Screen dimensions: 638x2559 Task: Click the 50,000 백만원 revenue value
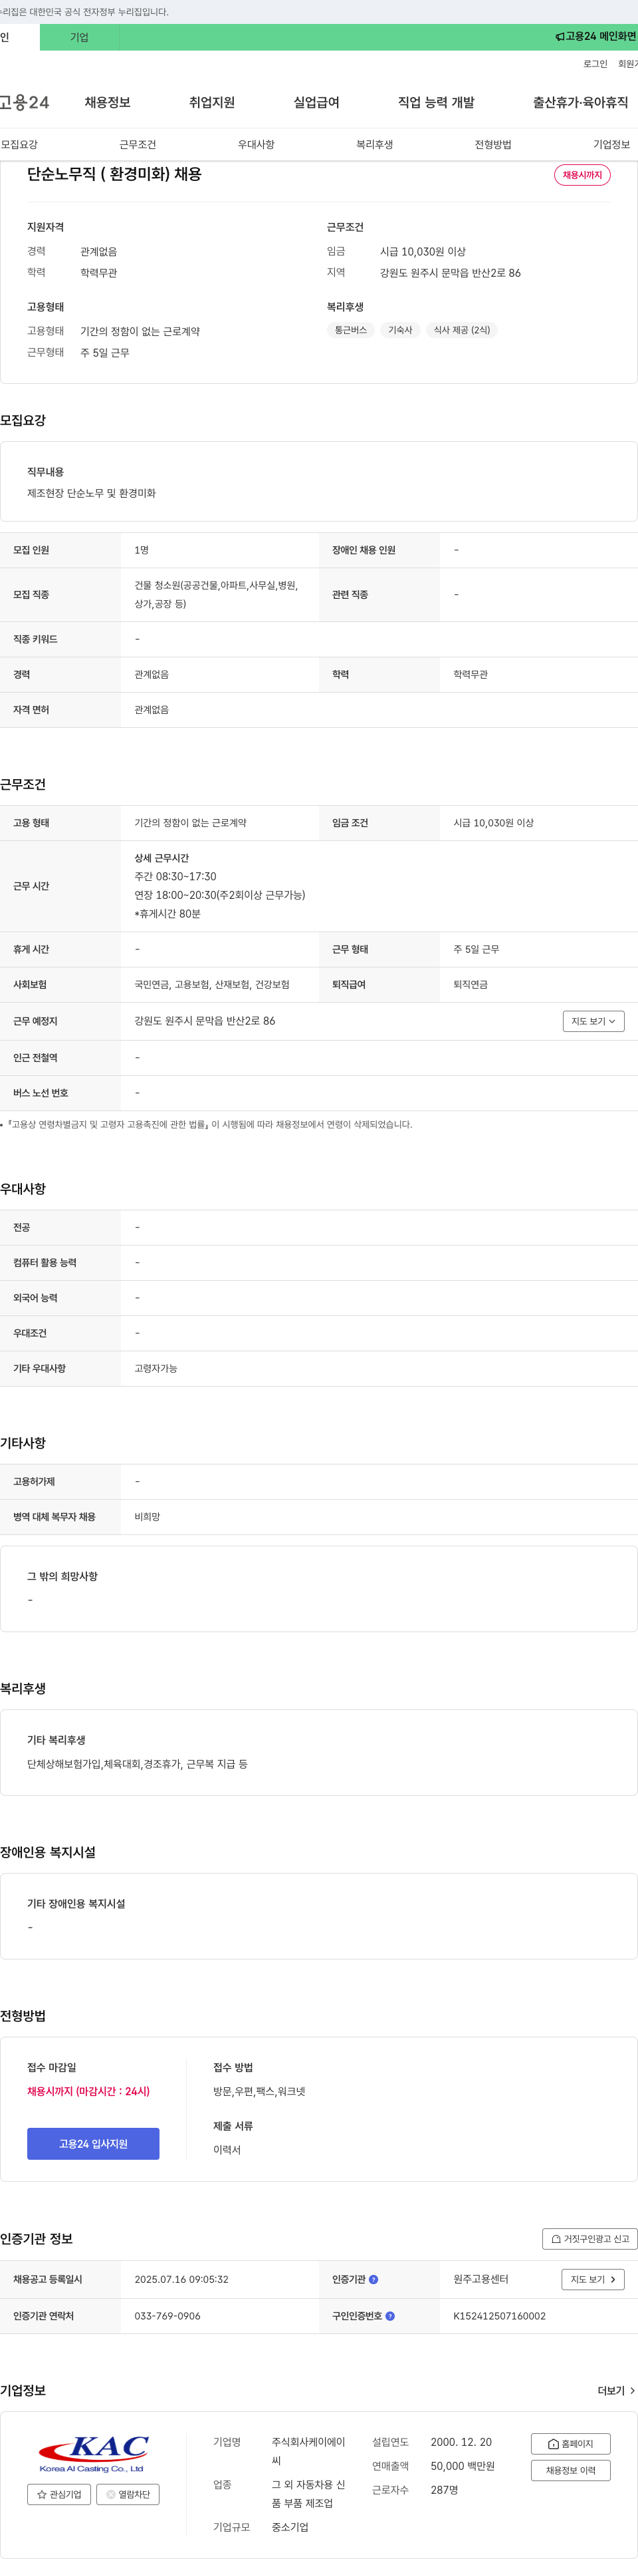coord(463,2466)
